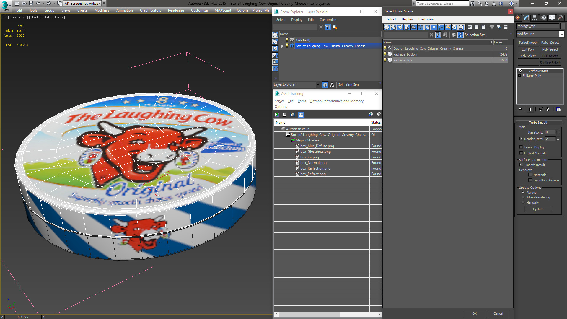This screenshot has height=319, width=567.
Task: Increase the Render Iters spinner value
Action: (x=558, y=138)
